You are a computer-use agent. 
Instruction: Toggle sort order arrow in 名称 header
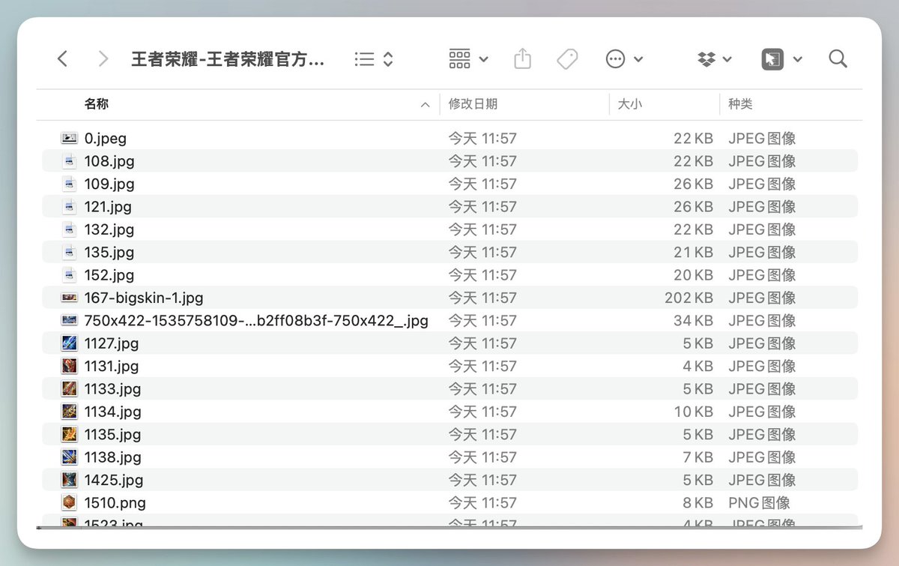(426, 105)
